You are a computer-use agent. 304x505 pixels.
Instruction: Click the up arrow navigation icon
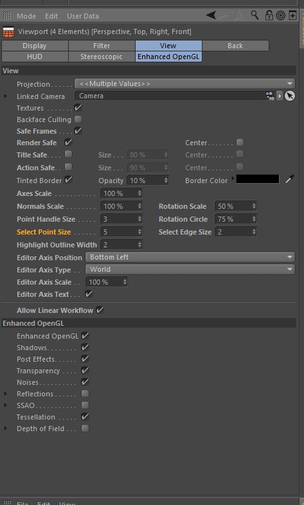point(238,15)
